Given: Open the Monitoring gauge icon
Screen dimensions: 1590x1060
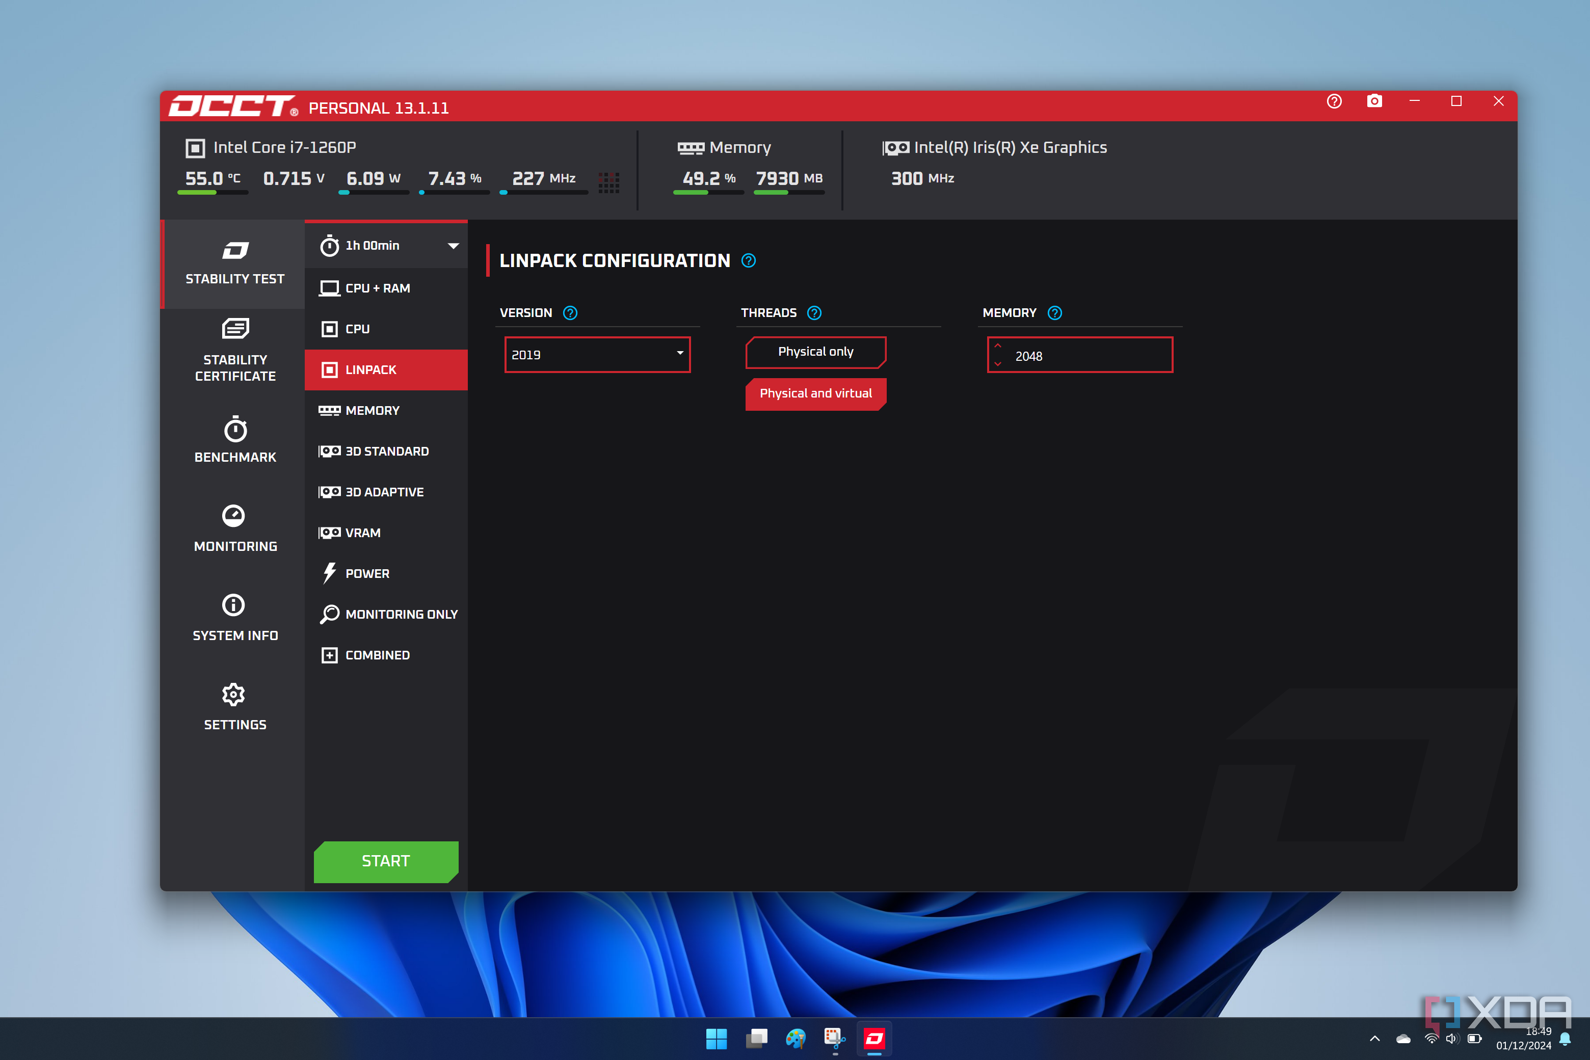Looking at the screenshot, I should tap(233, 516).
